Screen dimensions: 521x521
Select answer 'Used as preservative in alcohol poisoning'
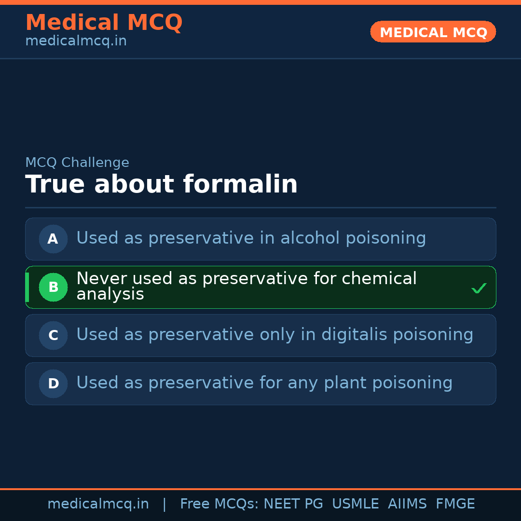coord(251,238)
